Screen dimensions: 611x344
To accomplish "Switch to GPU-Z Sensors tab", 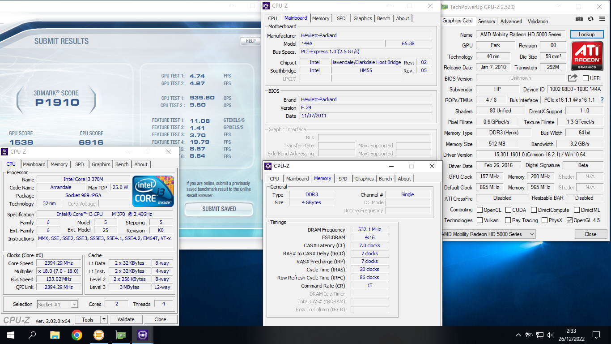I will tap(486, 21).
